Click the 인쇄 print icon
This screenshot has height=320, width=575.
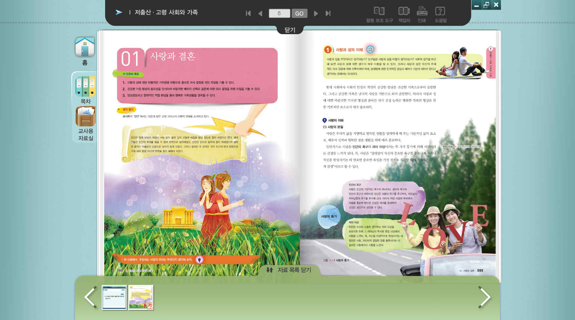(x=422, y=14)
